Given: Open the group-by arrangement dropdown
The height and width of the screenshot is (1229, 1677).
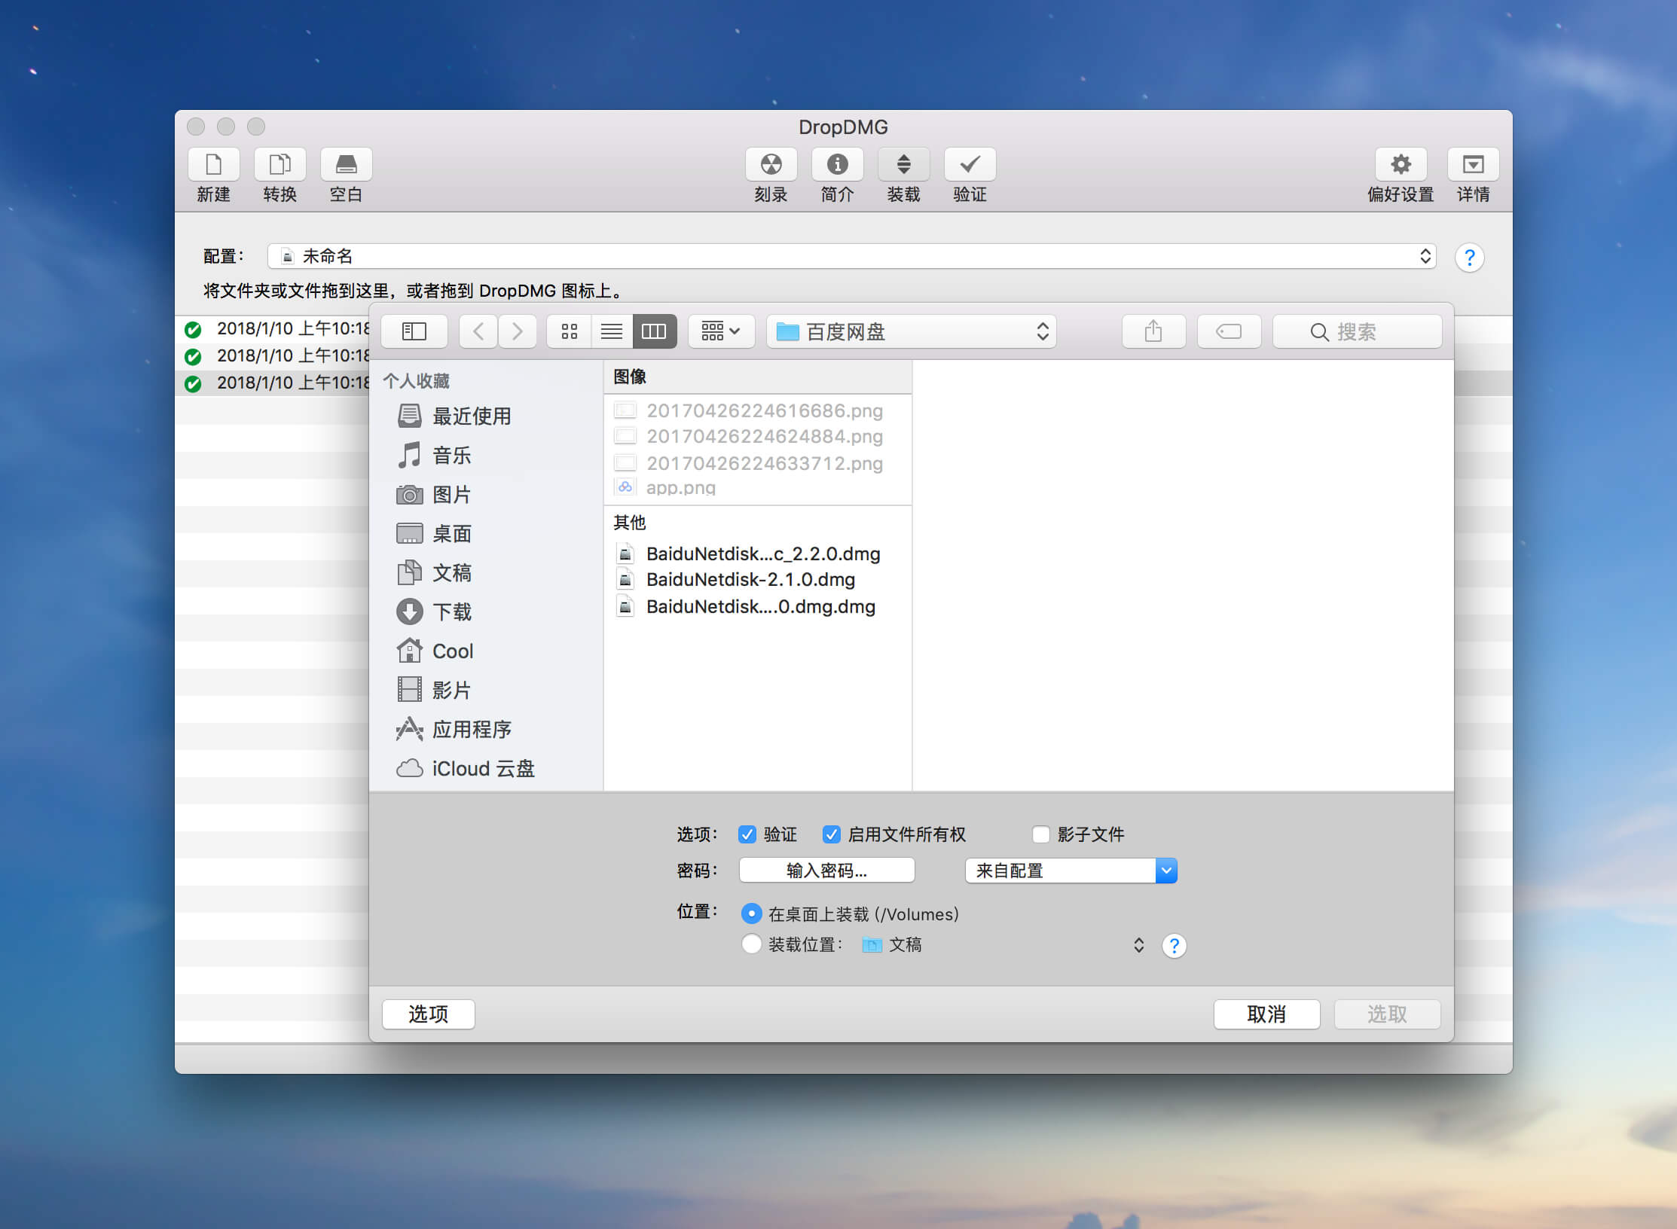Looking at the screenshot, I should tap(721, 331).
